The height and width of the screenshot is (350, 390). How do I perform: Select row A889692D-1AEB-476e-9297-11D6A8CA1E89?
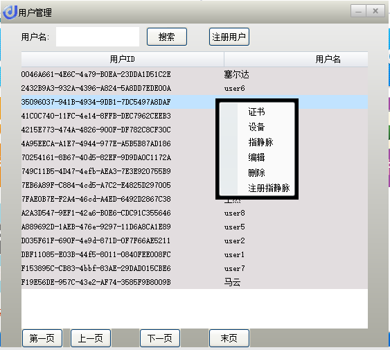point(195,227)
